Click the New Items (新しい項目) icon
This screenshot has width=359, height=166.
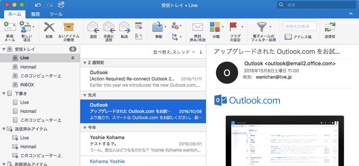point(25,27)
